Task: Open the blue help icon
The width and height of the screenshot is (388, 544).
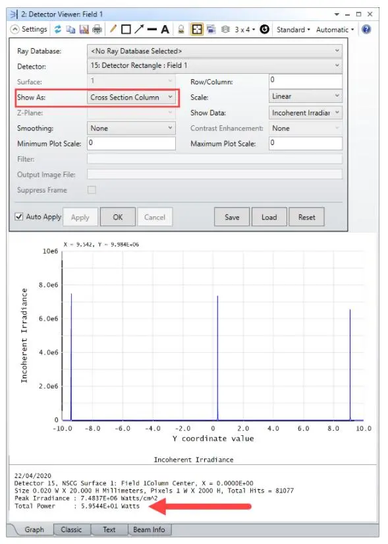Action: tap(366, 30)
